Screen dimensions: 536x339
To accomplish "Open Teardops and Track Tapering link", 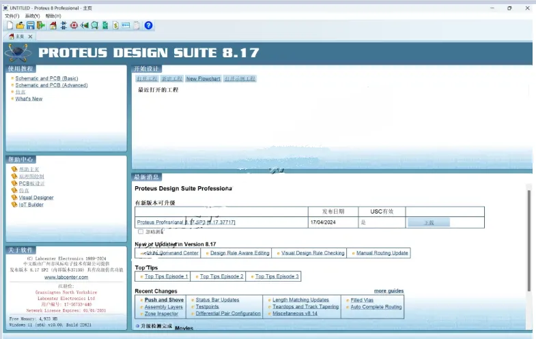I will (x=306, y=306).
